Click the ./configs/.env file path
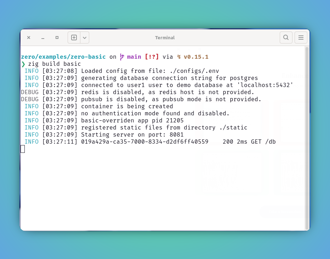Image resolution: width=330 pixels, height=259 pixels. [194, 71]
